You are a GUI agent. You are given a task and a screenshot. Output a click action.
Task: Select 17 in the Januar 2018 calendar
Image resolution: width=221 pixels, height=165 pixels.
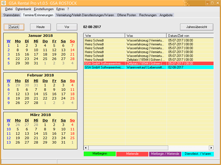tap(36, 54)
